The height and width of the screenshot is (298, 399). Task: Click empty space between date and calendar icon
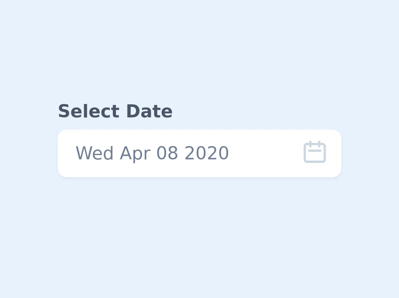(265, 153)
